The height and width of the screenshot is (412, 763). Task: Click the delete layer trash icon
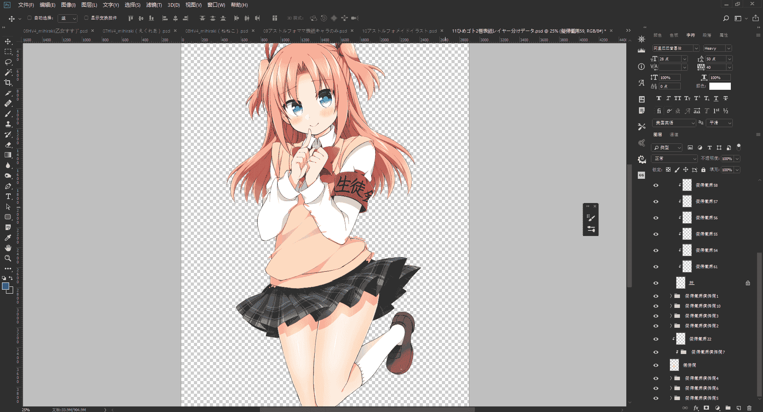pyautogui.click(x=749, y=408)
